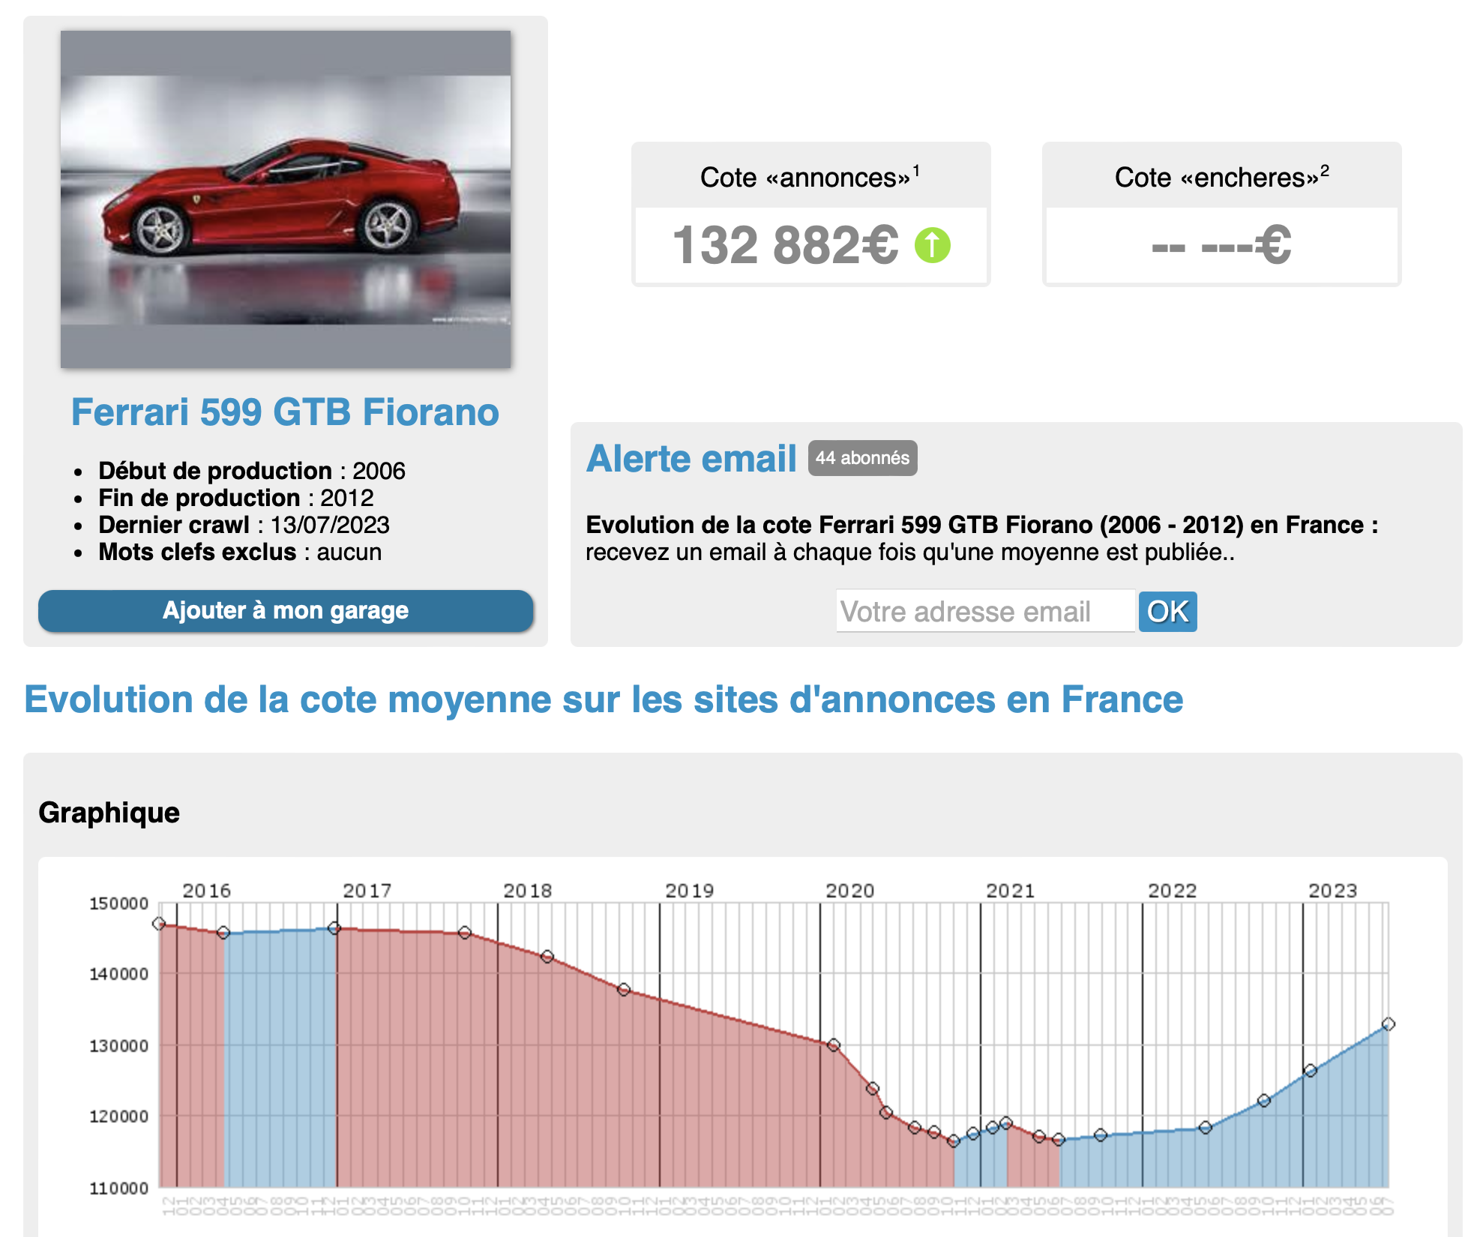Focus the Votre adresse email field
This screenshot has width=1465, height=1237.
click(985, 611)
